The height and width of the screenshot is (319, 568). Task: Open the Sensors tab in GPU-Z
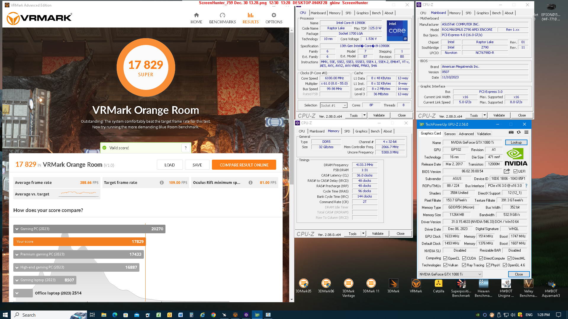pos(450,134)
